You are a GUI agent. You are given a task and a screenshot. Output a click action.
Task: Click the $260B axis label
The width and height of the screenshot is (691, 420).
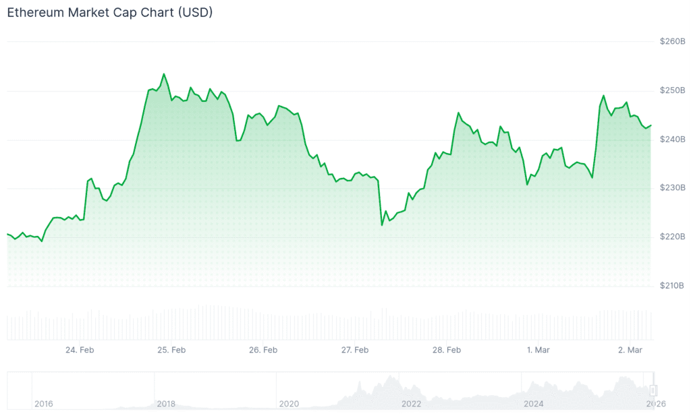(672, 42)
